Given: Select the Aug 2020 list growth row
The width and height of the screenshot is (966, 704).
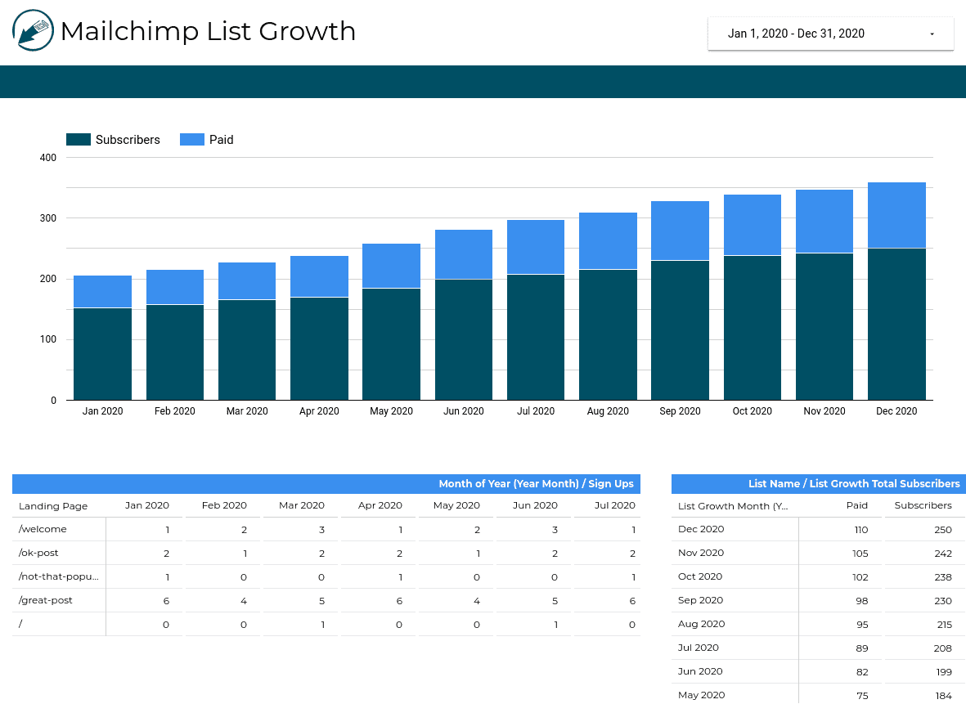Looking at the screenshot, I should [819, 625].
